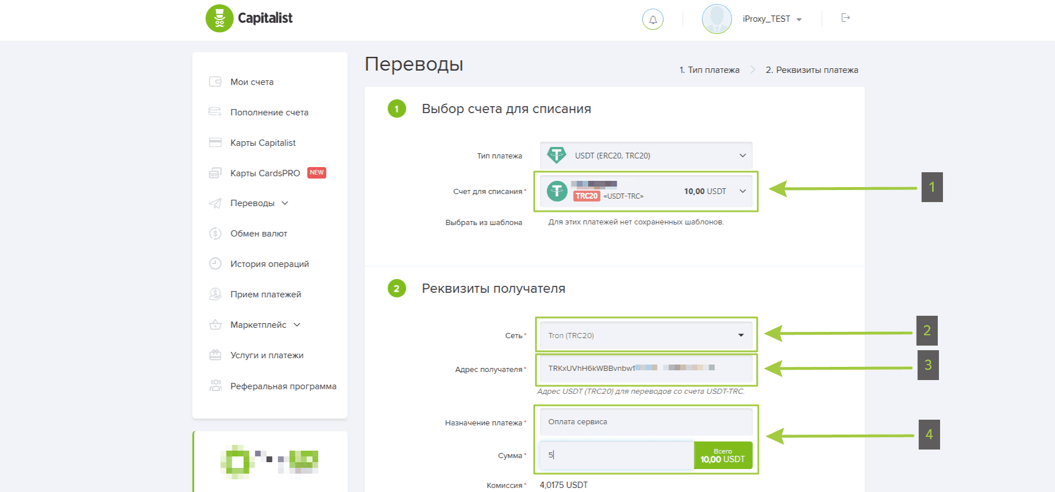
Task: Open the Сеть Tron (TRC20) dropdown
Action: (x=646, y=335)
